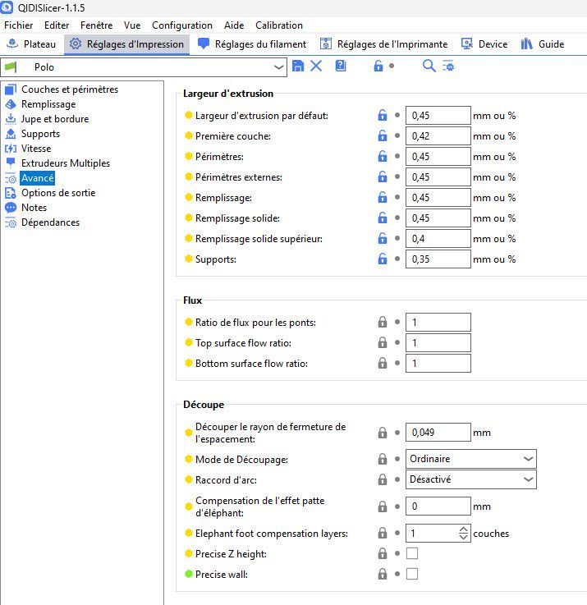Click lock icon for Top surface flow ratio
Image resolution: width=587 pixels, height=605 pixels.
pos(382,342)
